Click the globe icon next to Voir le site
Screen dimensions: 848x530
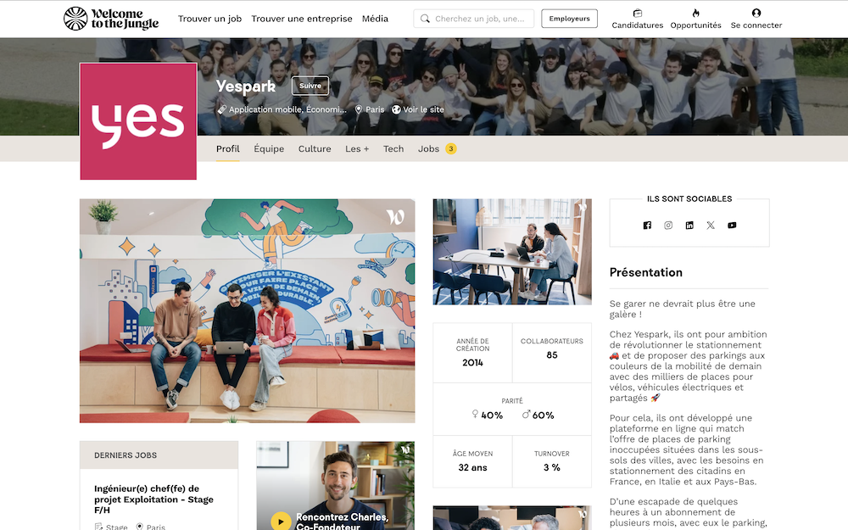(x=396, y=109)
